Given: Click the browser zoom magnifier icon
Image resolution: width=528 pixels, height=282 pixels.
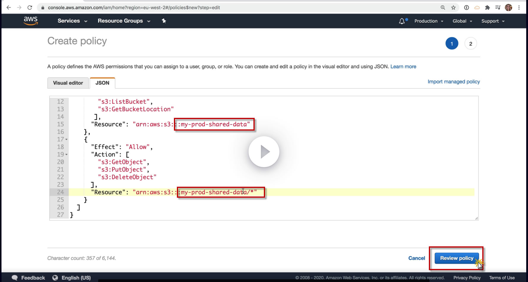Looking at the screenshot, I should (x=443, y=8).
